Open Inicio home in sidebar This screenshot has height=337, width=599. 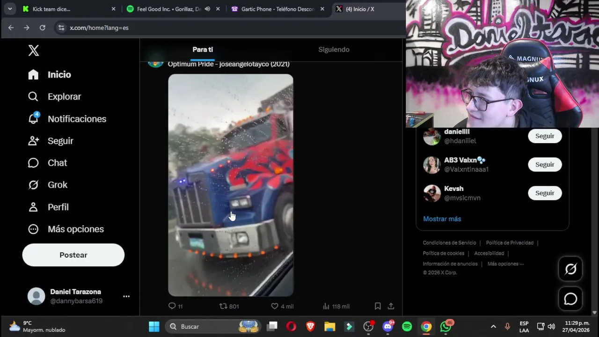pyautogui.click(x=50, y=74)
